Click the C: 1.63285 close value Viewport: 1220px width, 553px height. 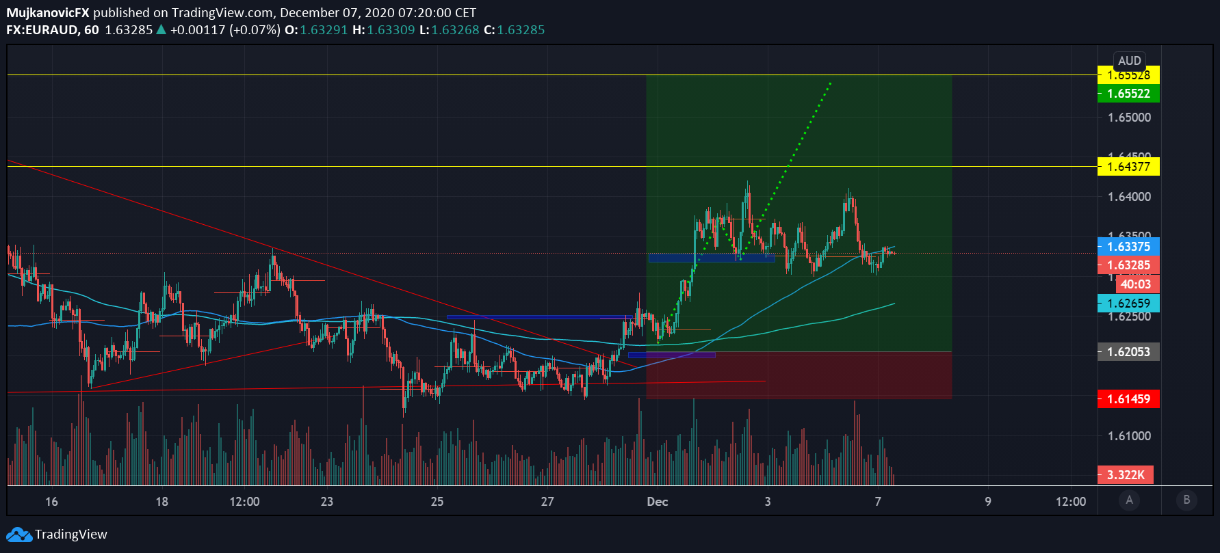click(514, 30)
